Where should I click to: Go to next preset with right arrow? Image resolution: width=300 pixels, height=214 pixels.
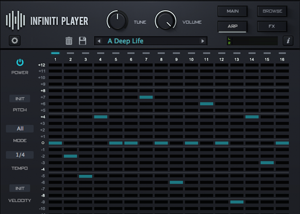pos(203,41)
